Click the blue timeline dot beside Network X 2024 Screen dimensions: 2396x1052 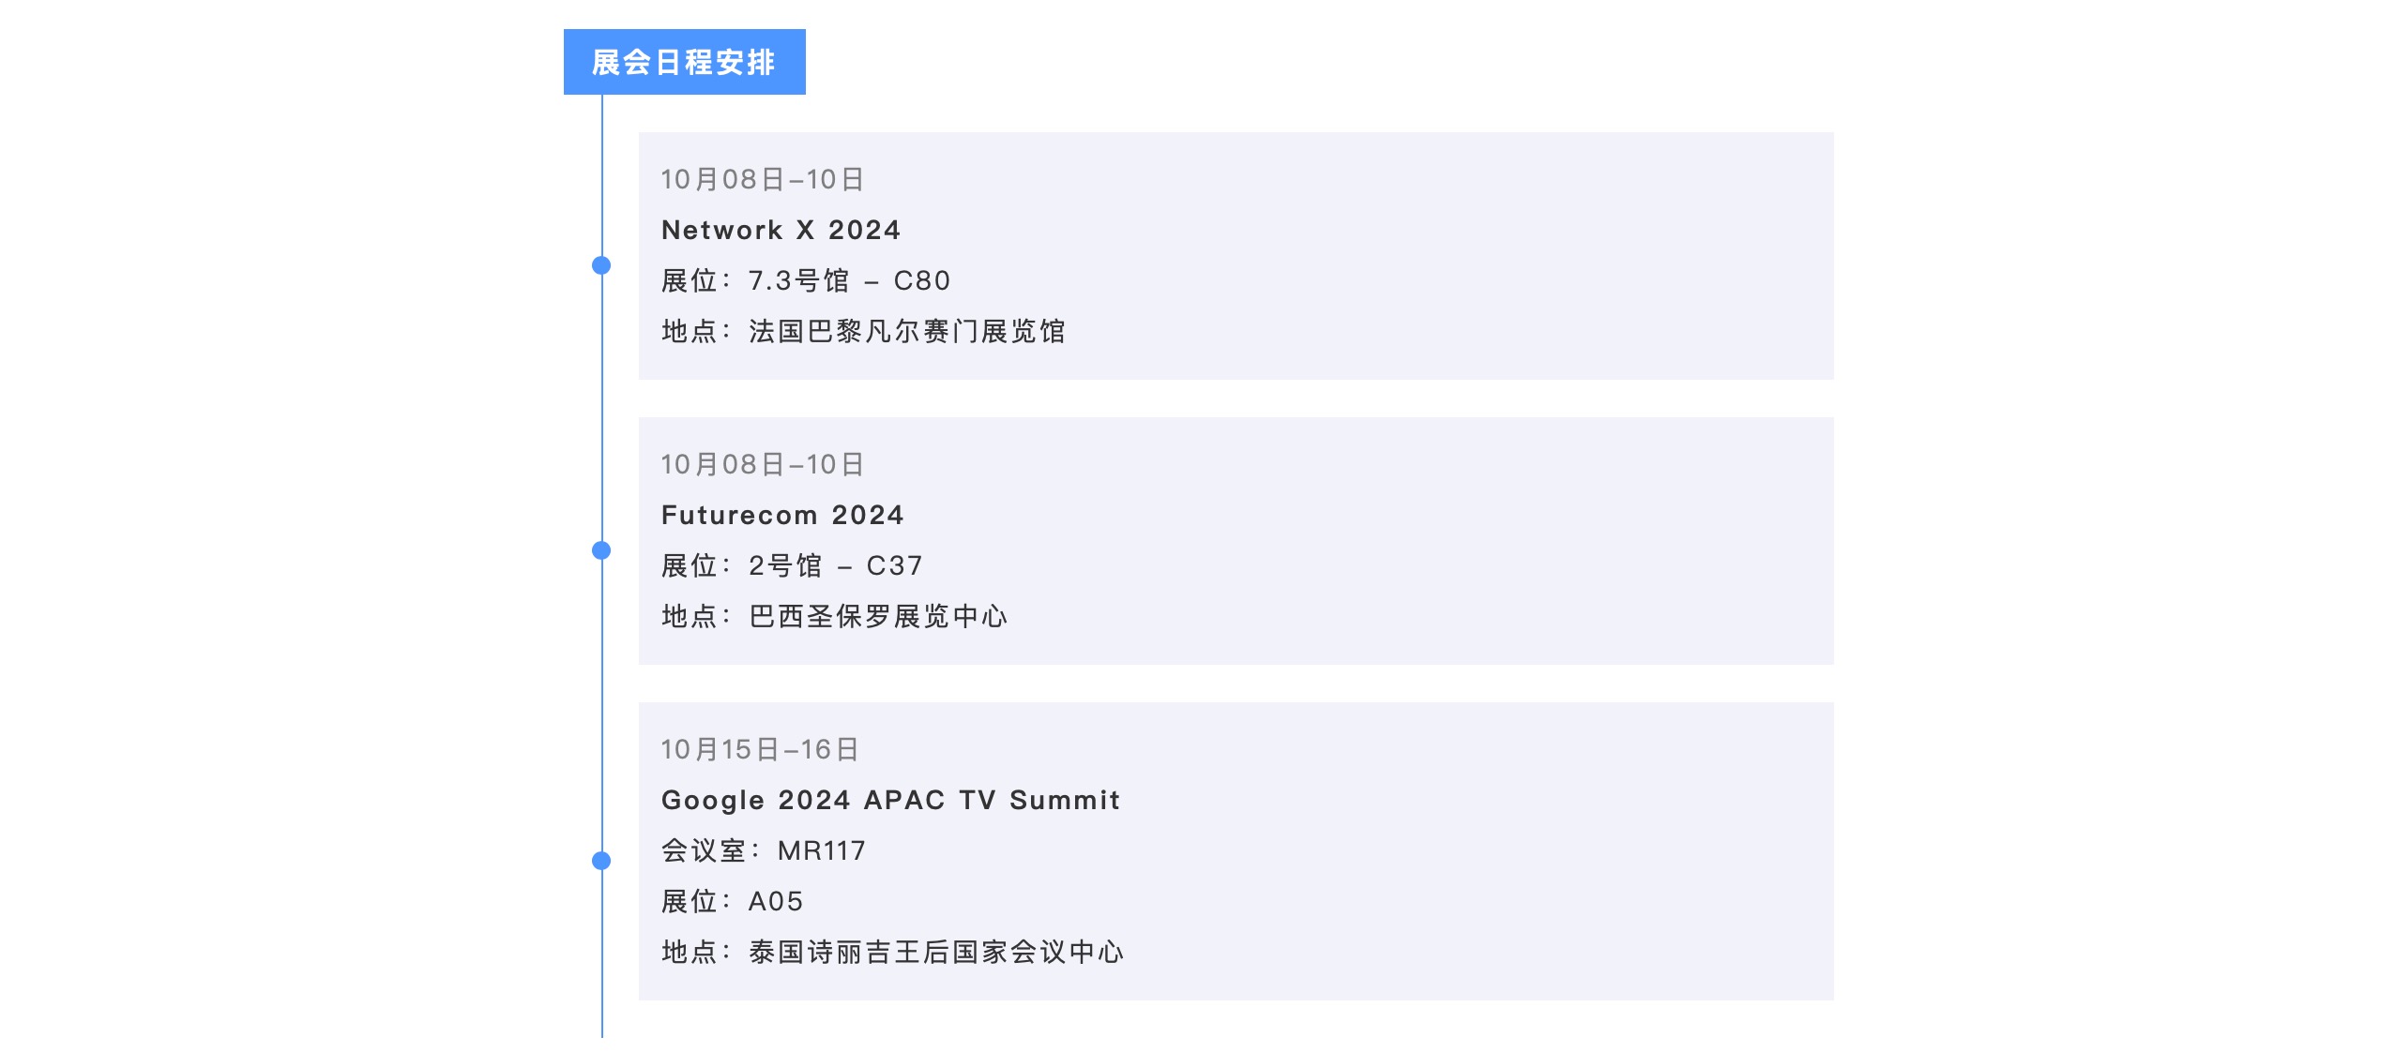point(599,267)
